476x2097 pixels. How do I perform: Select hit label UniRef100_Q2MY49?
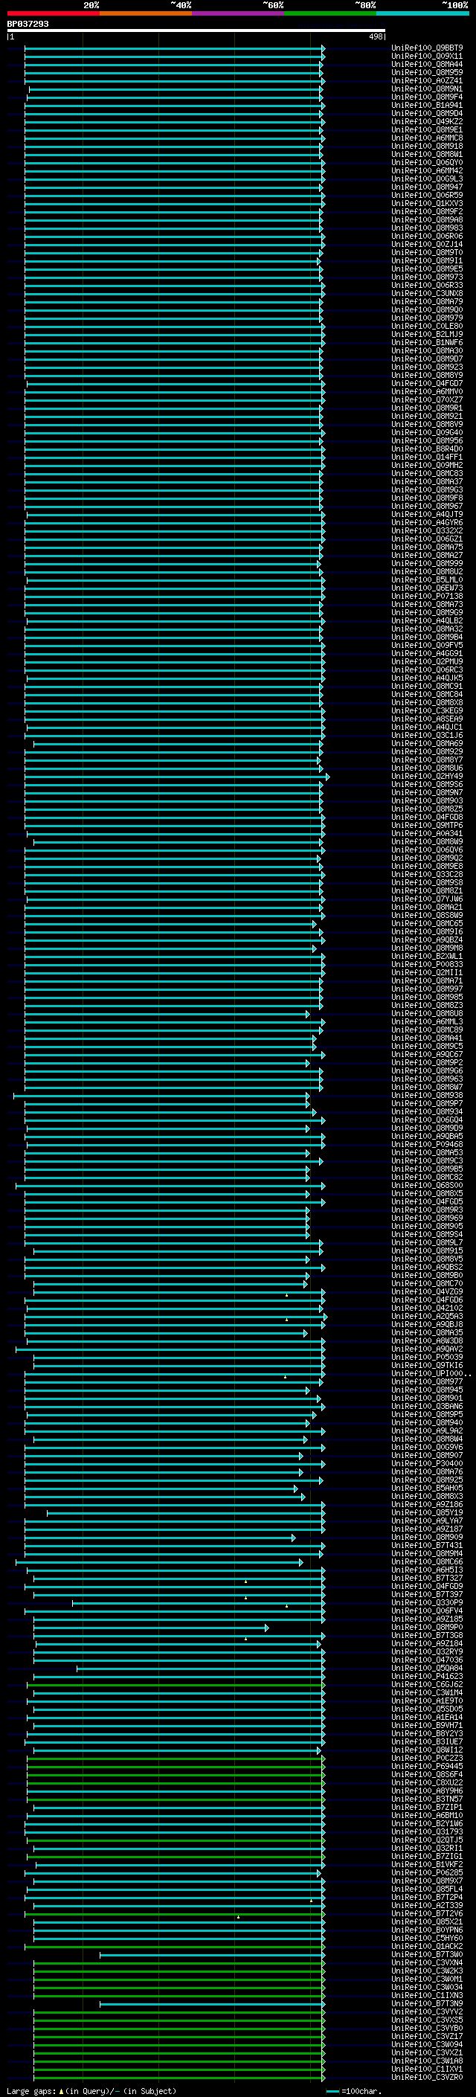pyautogui.click(x=426, y=777)
